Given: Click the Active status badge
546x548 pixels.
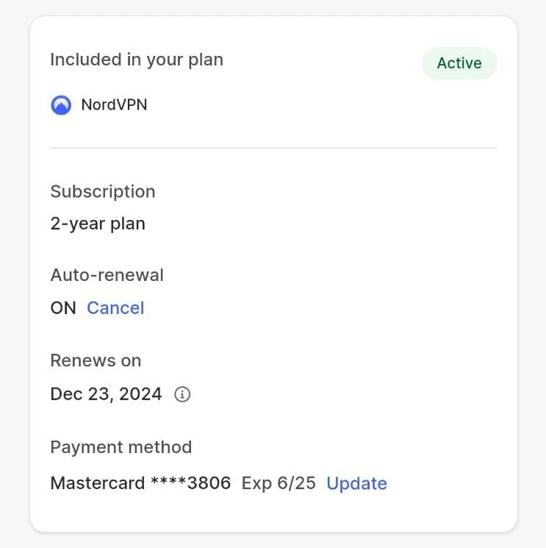Looking at the screenshot, I should (459, 63).
